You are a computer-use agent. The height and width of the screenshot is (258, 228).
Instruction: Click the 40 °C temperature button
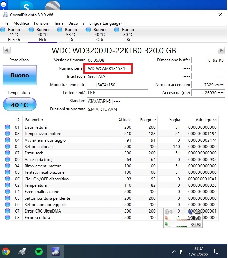coord(20,104)
